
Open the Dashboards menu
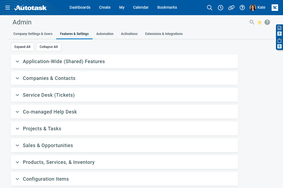[x=80, y=7]
